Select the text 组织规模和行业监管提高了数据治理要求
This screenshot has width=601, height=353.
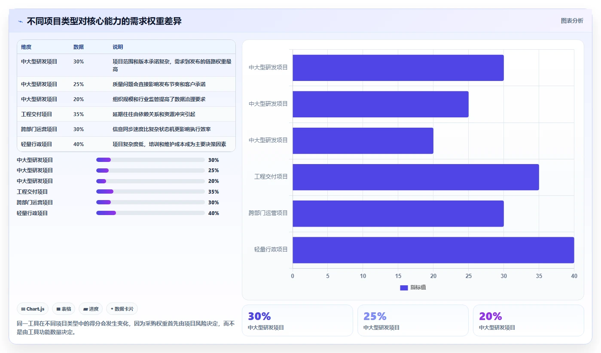(159, 99)
